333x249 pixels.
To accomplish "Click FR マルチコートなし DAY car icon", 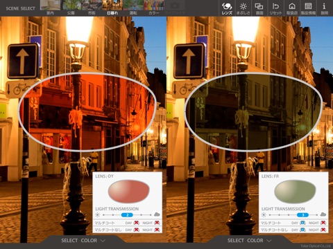I will tap(302, 230).
